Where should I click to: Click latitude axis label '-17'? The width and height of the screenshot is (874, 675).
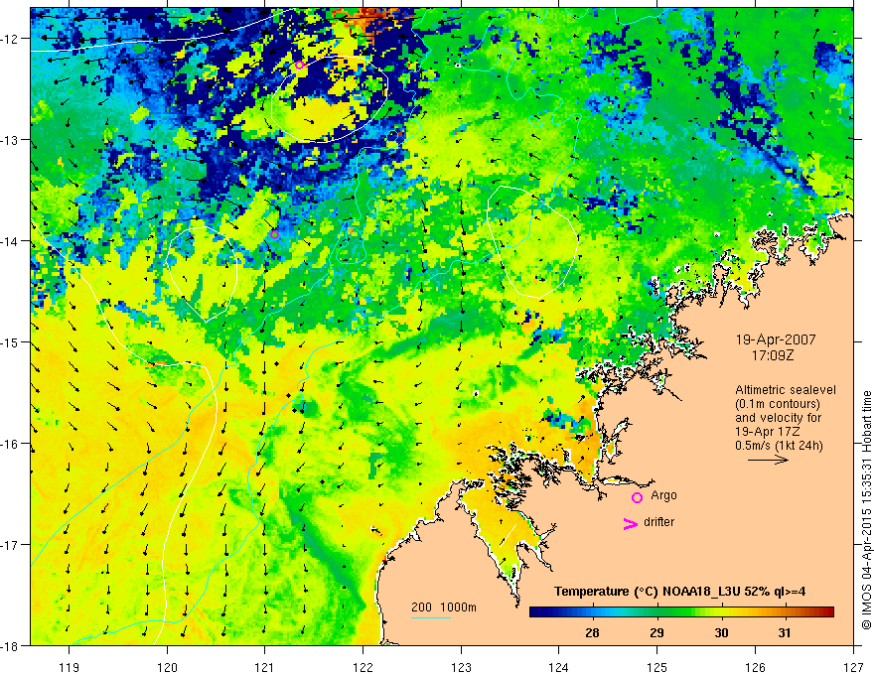[11, 545]
